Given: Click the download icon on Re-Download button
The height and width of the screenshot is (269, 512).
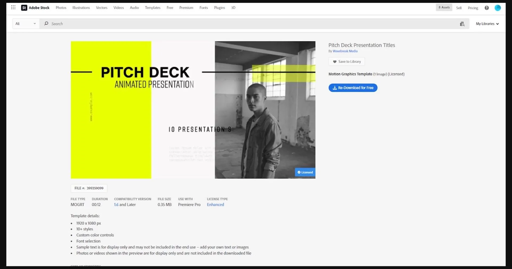Looking at the screenshot, I should (x=334, y=88).
